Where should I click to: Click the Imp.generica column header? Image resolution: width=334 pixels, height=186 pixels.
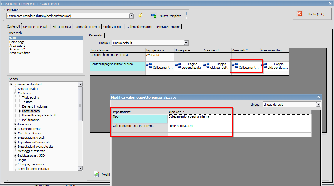point(160,50)
